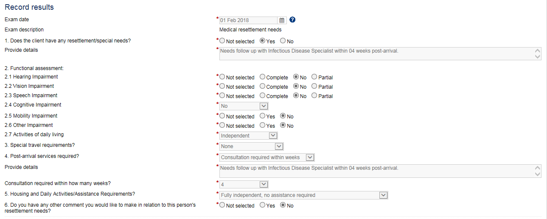
Task: Select Yes for other comment question
Action: tap(263, 205)
